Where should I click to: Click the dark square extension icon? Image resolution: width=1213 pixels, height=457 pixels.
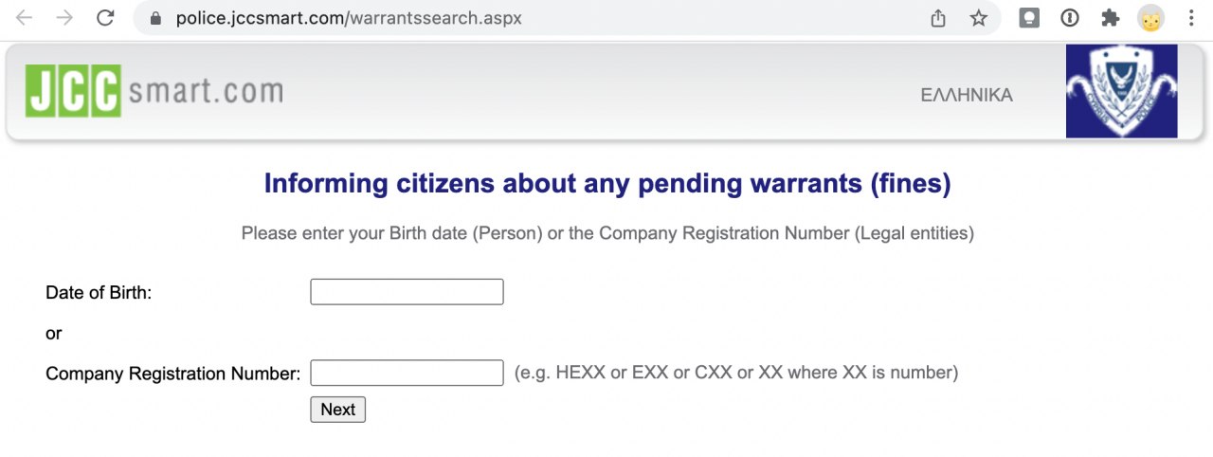point(1029,18)
